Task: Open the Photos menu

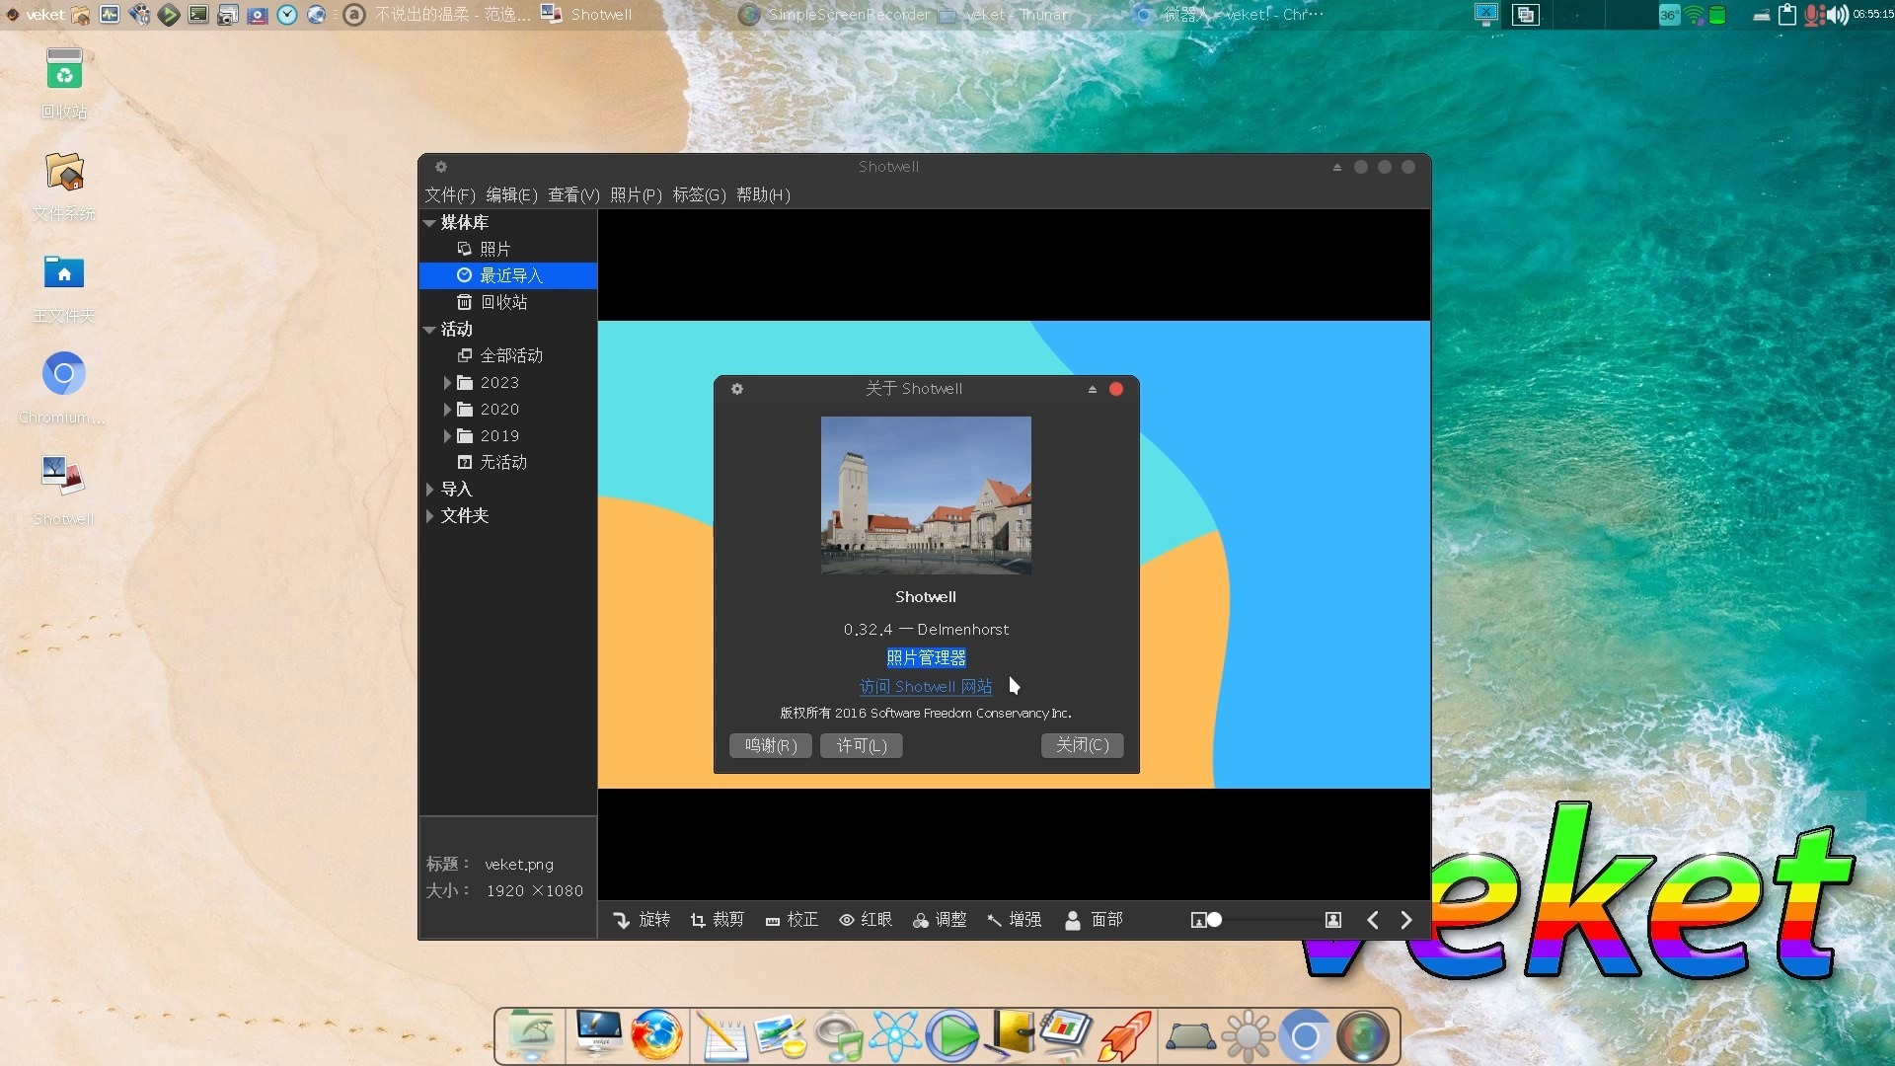Action: point(636,195)
